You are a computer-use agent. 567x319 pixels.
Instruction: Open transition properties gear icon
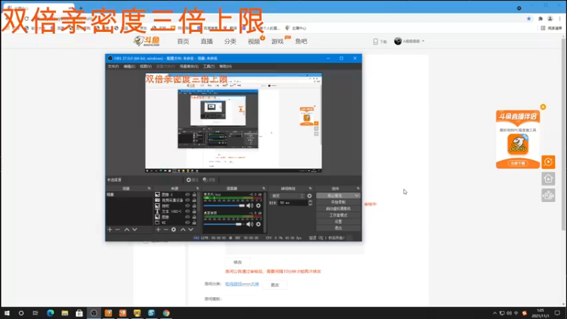click(310, 196)
